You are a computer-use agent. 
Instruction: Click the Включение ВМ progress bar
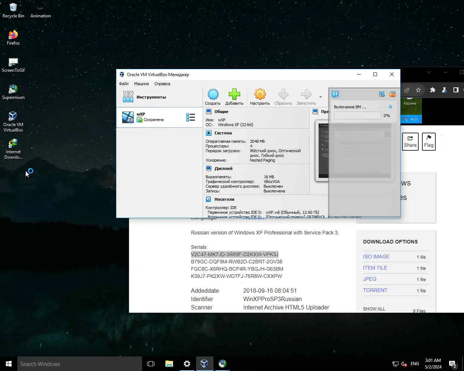point(357,116)
